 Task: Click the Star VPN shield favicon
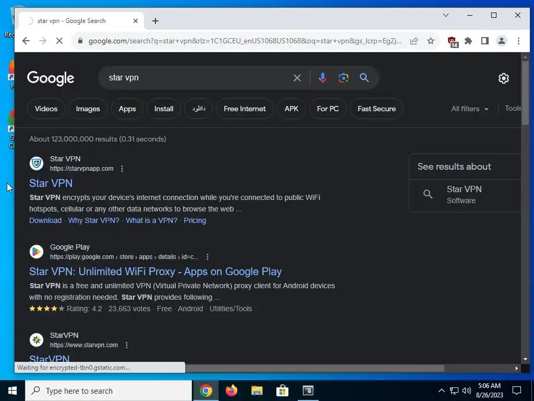point(37,163)
